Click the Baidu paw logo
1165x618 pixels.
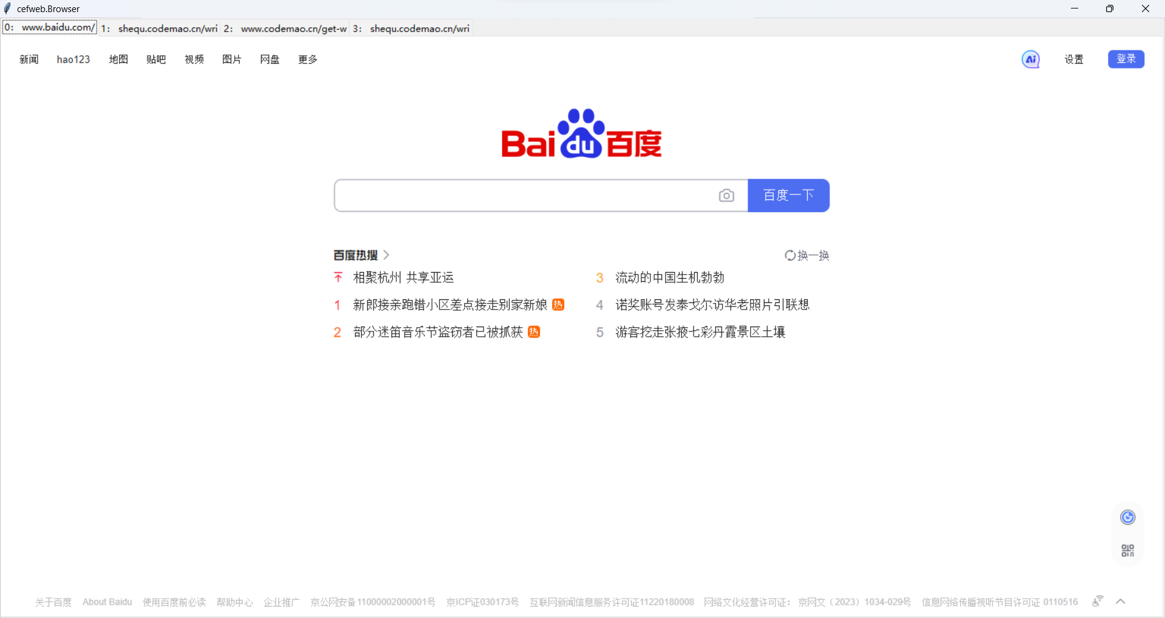click(580, 133)
